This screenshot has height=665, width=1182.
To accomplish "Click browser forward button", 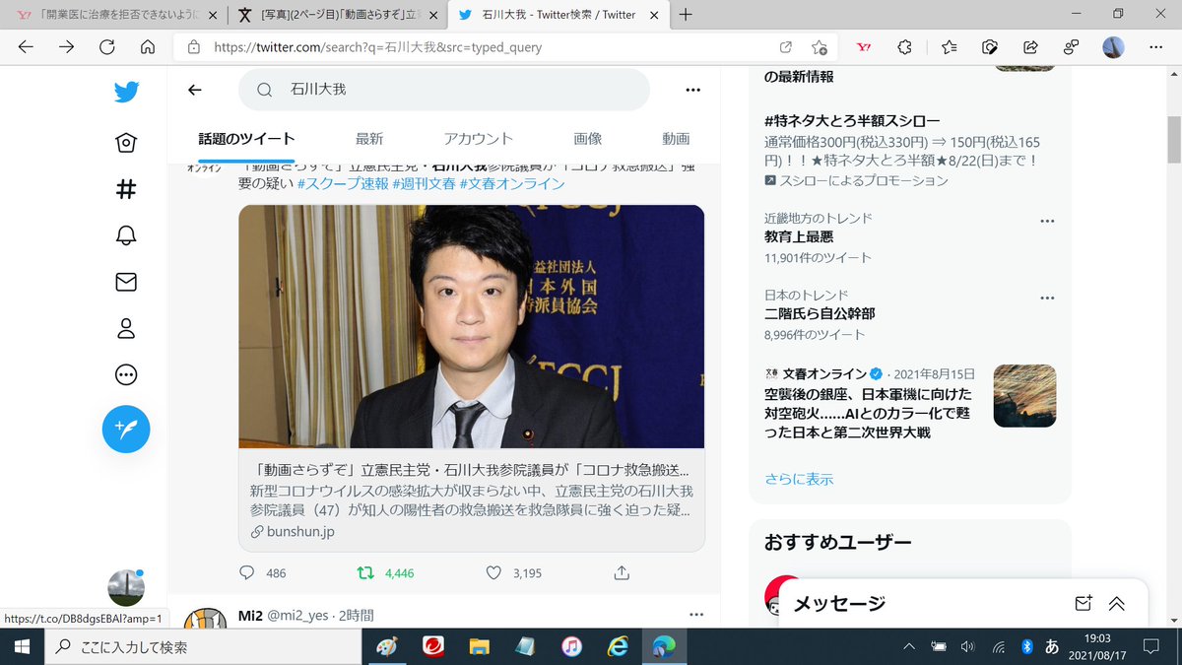I will click(66, 47).
